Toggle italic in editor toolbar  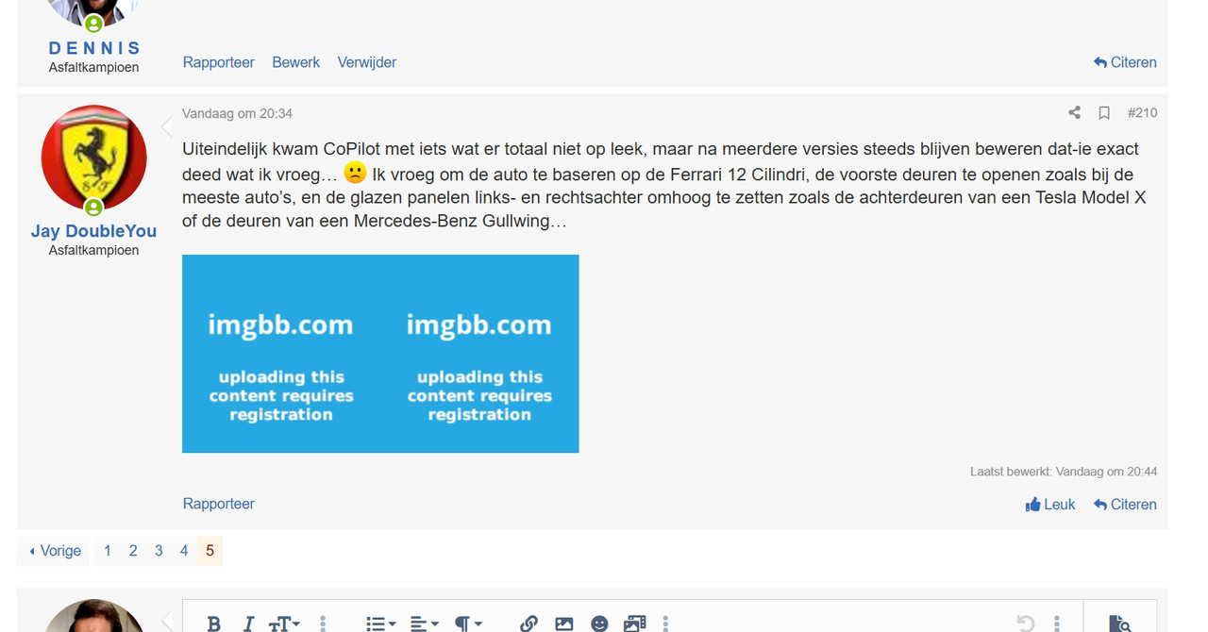tap(248, 624)
